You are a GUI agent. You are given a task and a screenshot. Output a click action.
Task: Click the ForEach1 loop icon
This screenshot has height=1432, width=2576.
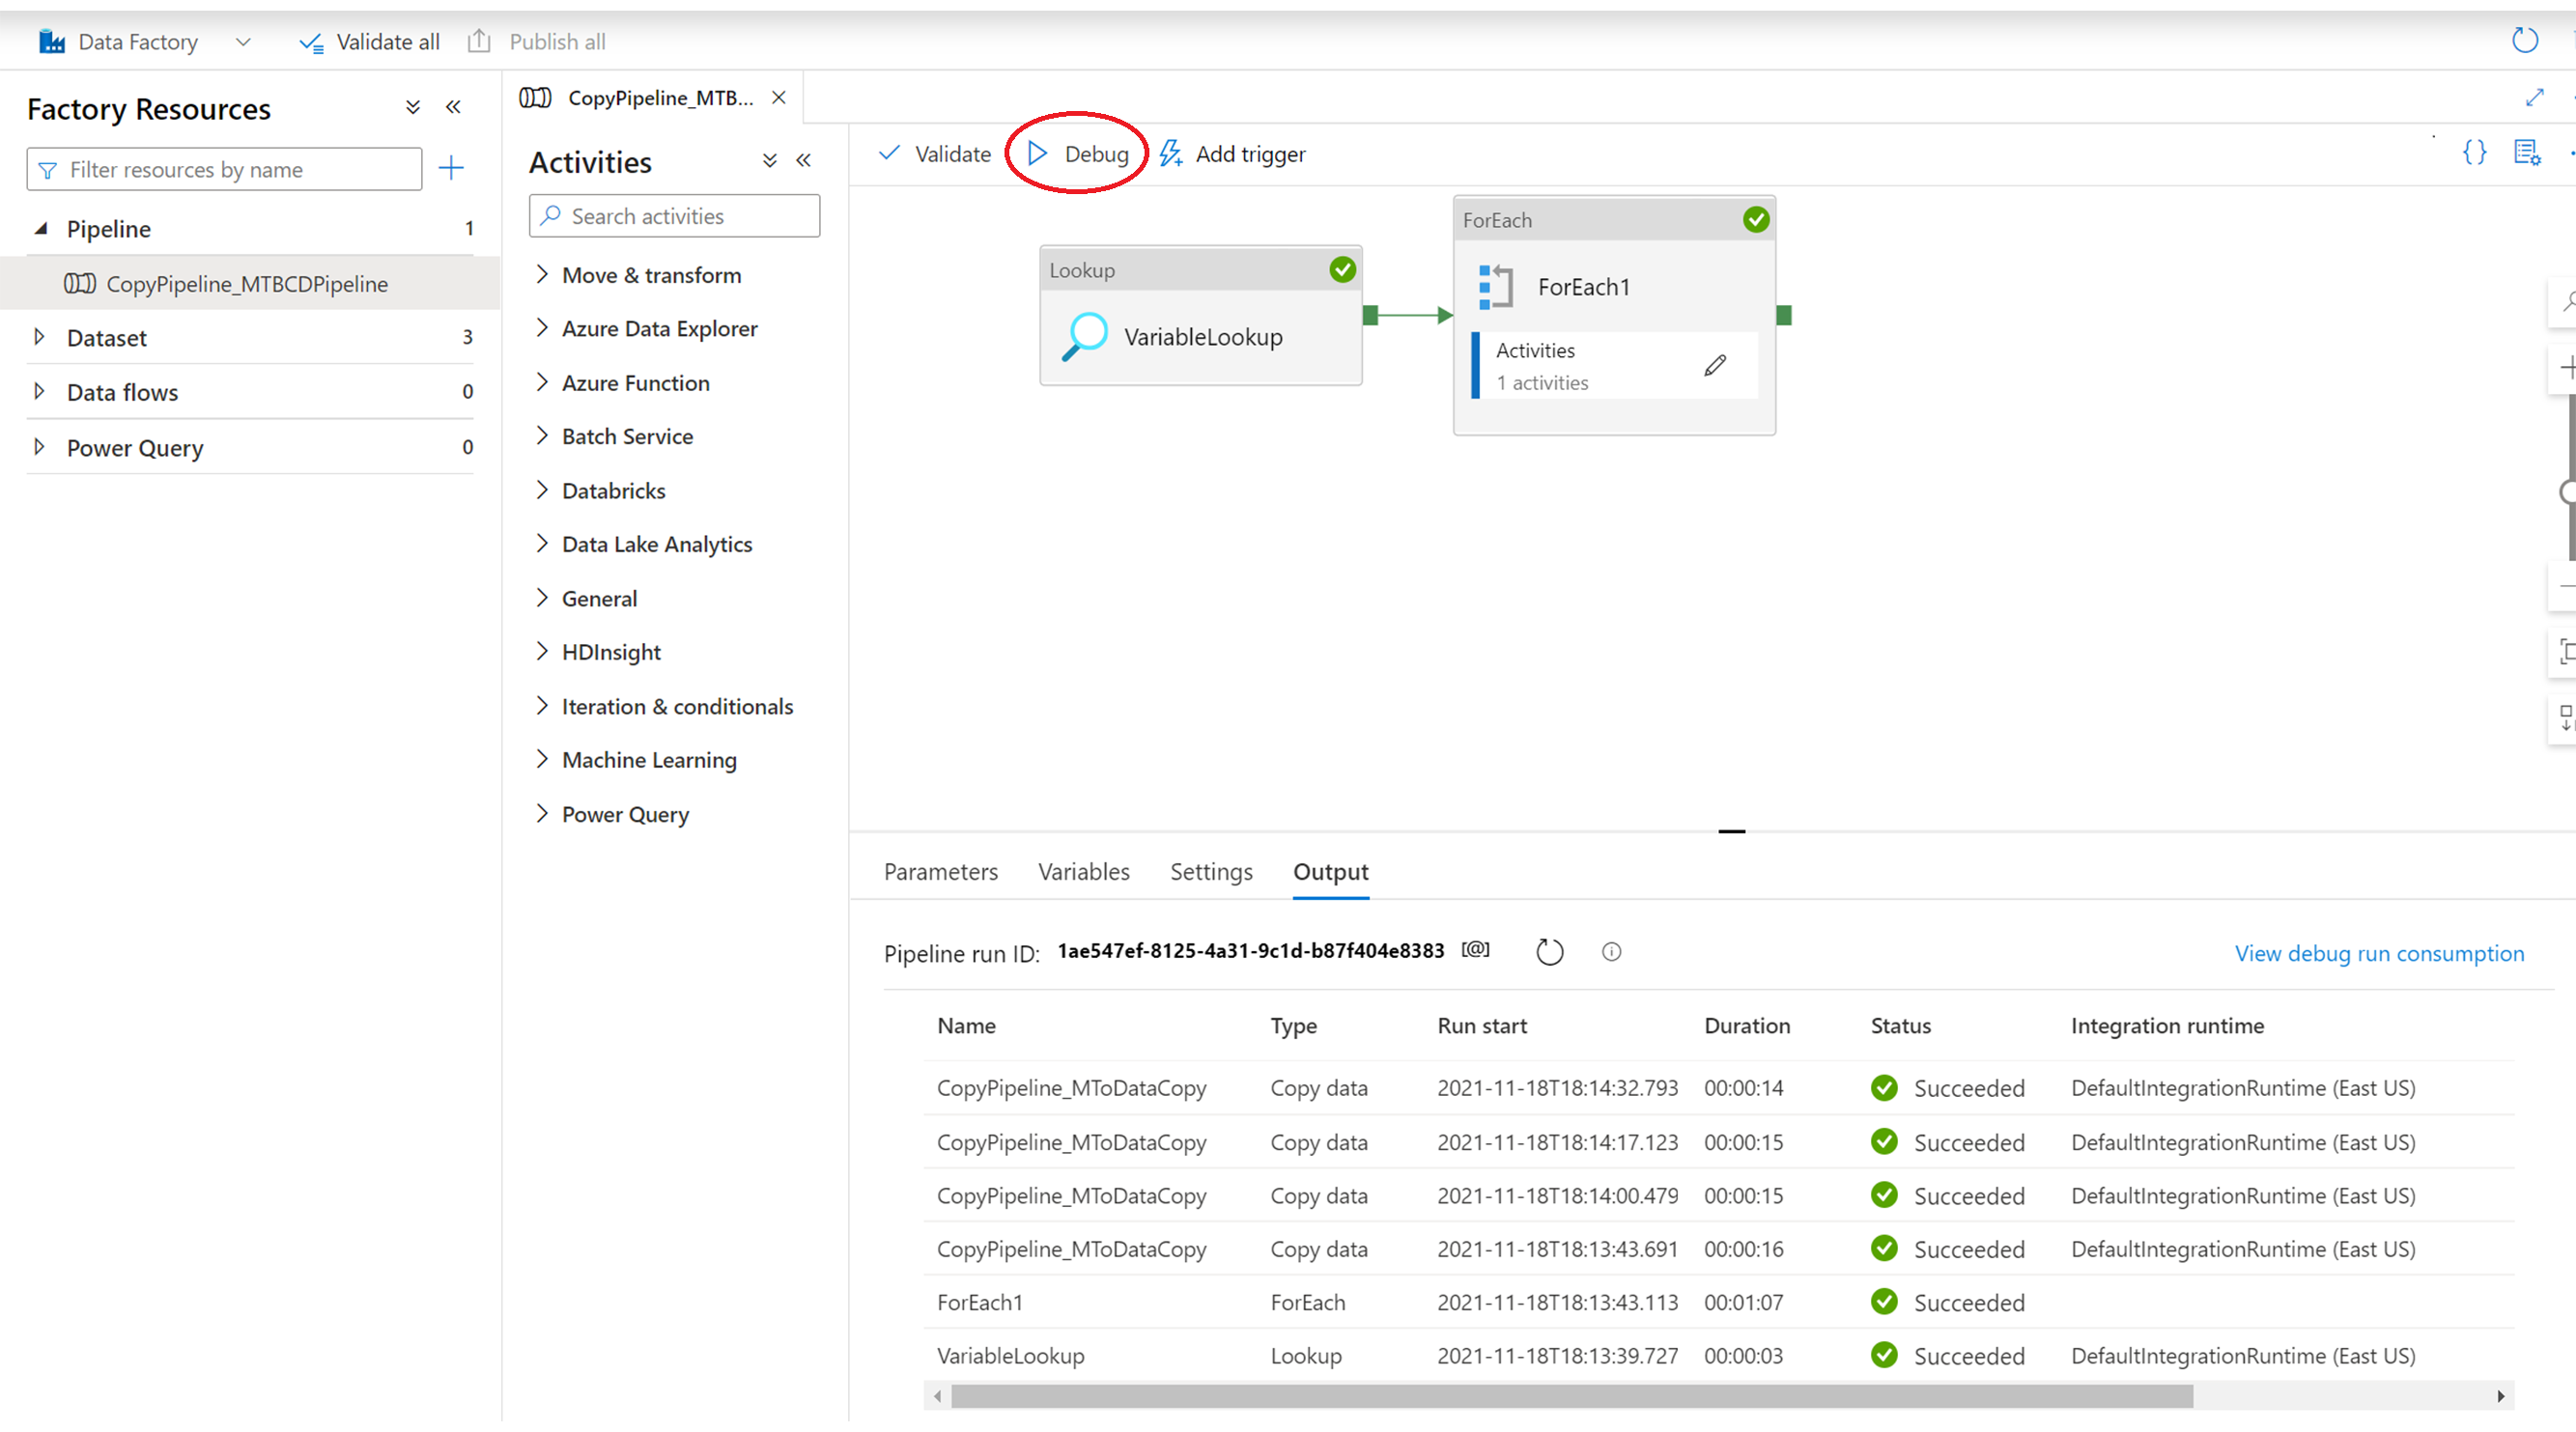coord(1496,287)
